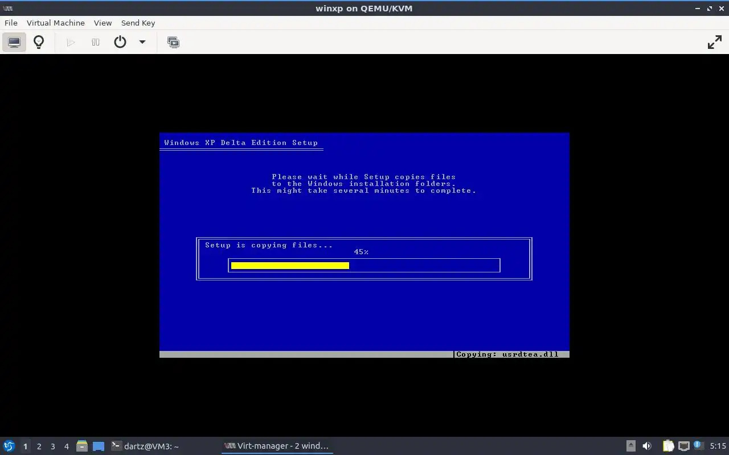Click 'Setup is copying files...' text
Image resolution: width=729 pixels, height=455 pixels.
269,245
